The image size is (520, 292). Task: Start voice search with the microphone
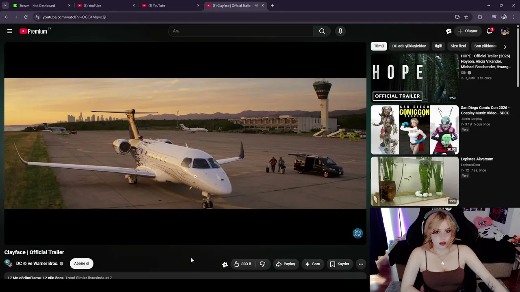click(x=340, y=31)
